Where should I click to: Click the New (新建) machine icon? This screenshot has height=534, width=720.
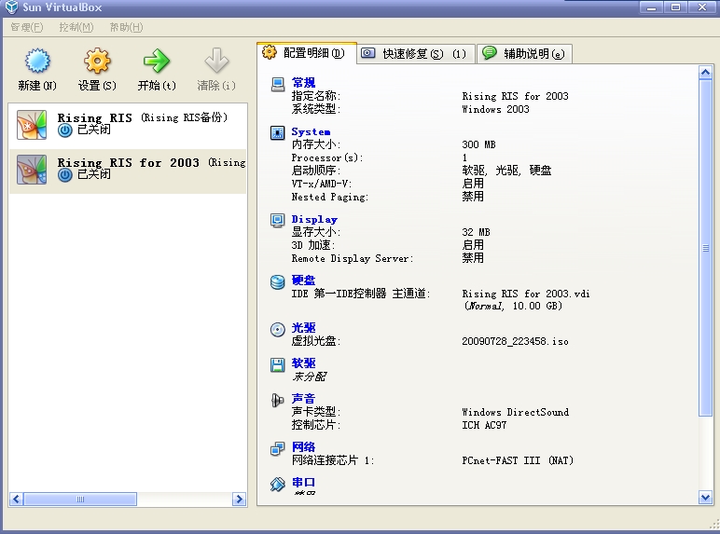click(x=37, y=61)
